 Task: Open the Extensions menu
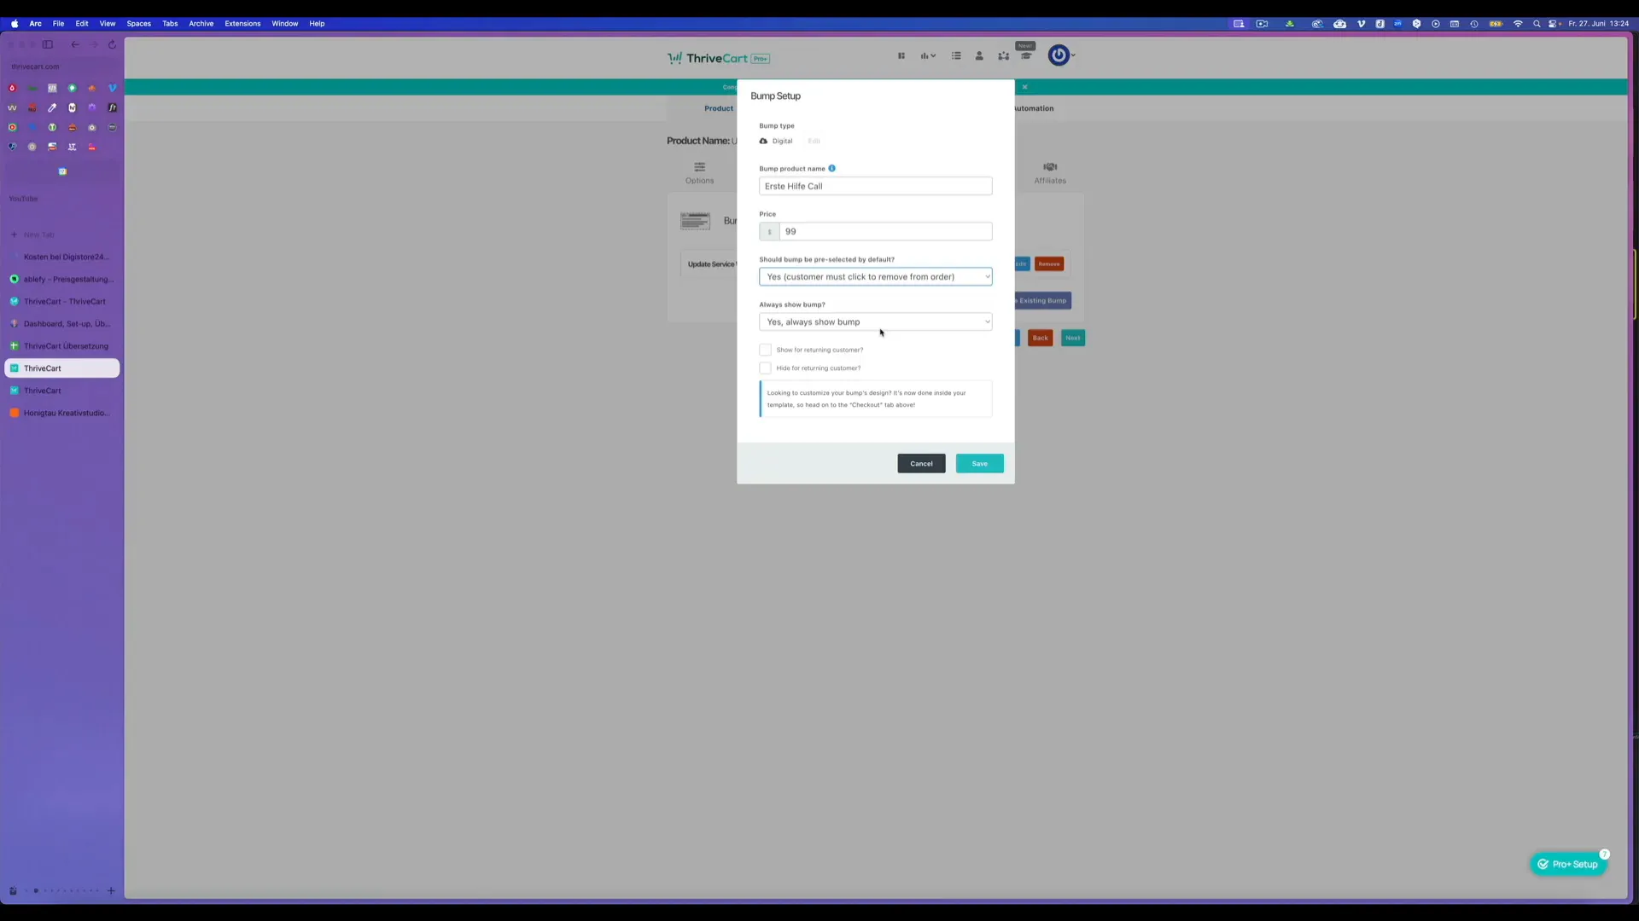pos(242,24)
